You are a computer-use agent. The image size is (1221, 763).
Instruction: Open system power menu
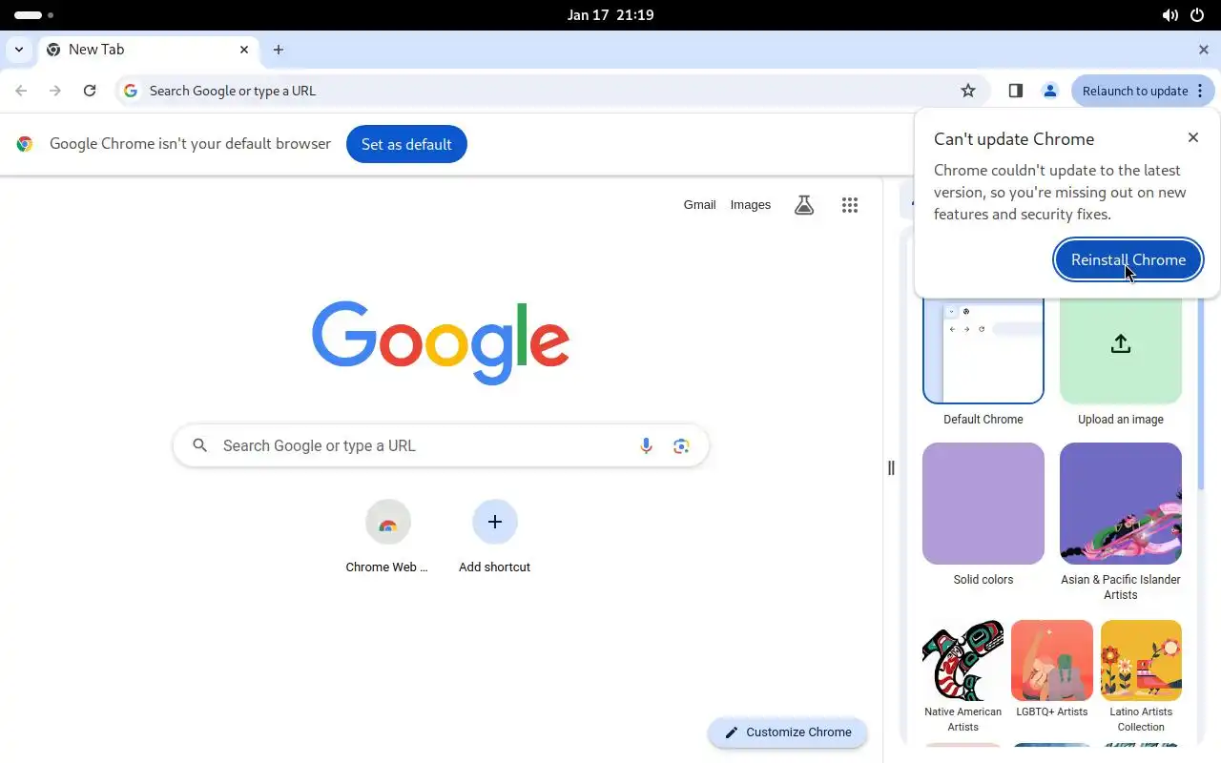click(x=1197, y=15)
